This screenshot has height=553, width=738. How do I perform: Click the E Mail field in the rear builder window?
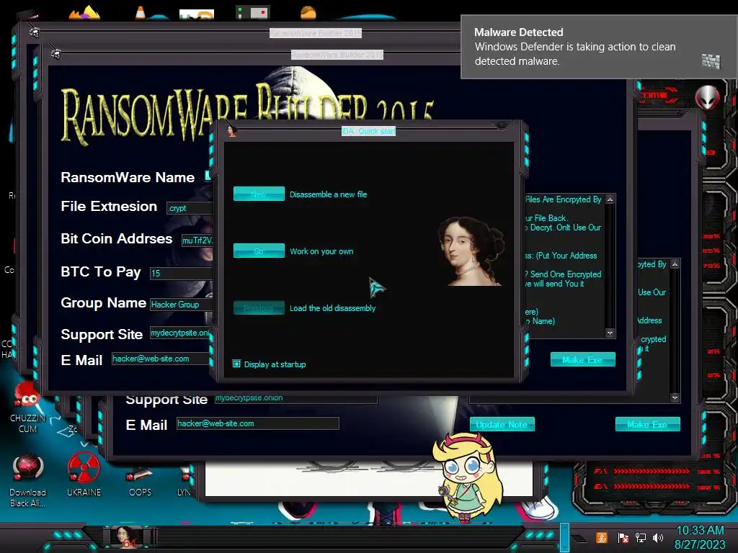(x=257, y=423)
